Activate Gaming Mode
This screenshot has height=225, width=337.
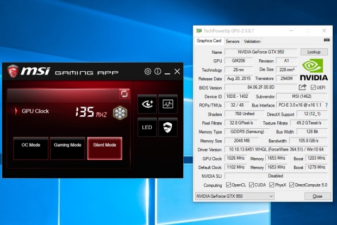(67, 148)
